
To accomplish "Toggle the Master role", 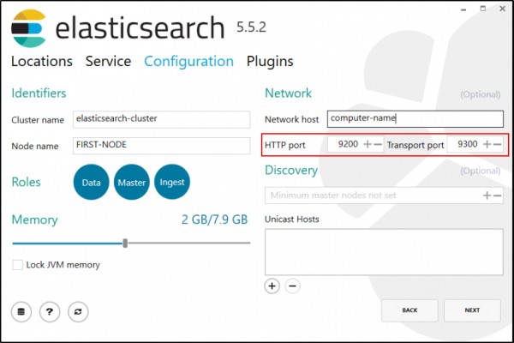I will point(131,182).
